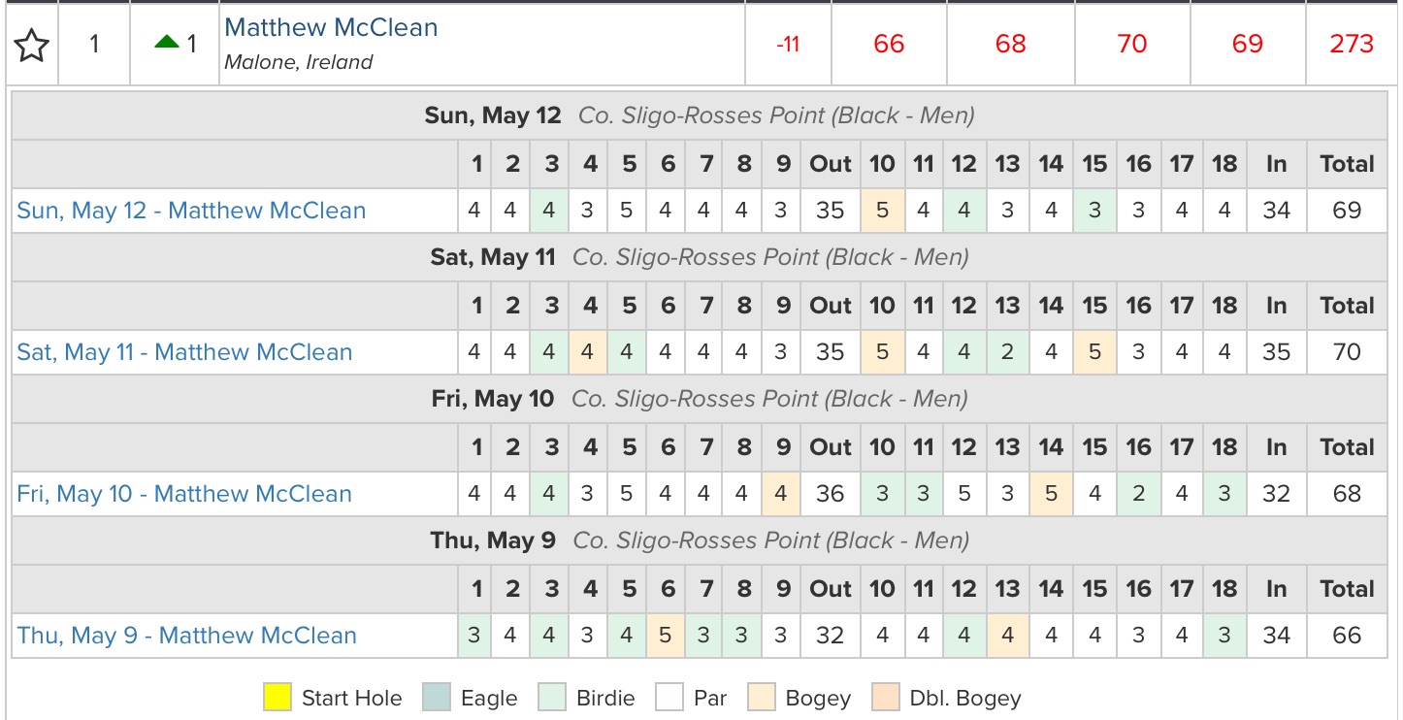Click the yellow Start Hole legend swatch

[277, 698]
